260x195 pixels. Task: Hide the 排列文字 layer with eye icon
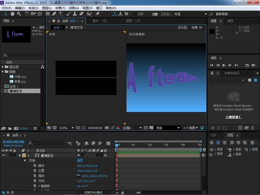[3, 155]
